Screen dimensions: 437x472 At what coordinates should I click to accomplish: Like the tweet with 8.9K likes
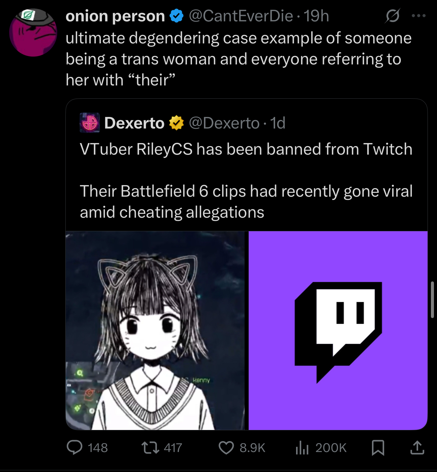pos(242,448)
